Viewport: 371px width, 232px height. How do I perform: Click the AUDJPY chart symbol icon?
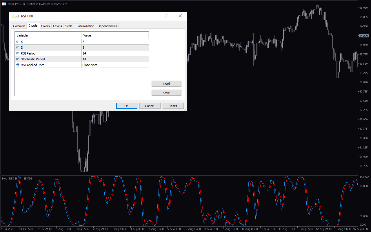tap(4, 4)
